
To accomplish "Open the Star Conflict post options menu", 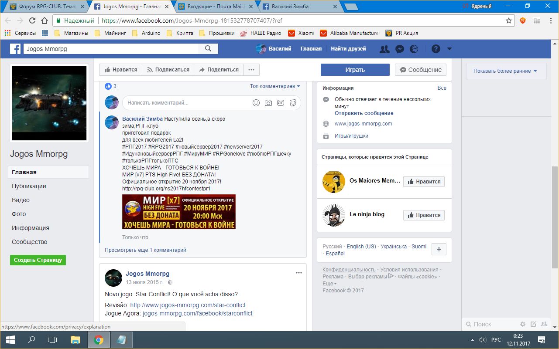I will (299, 273).
